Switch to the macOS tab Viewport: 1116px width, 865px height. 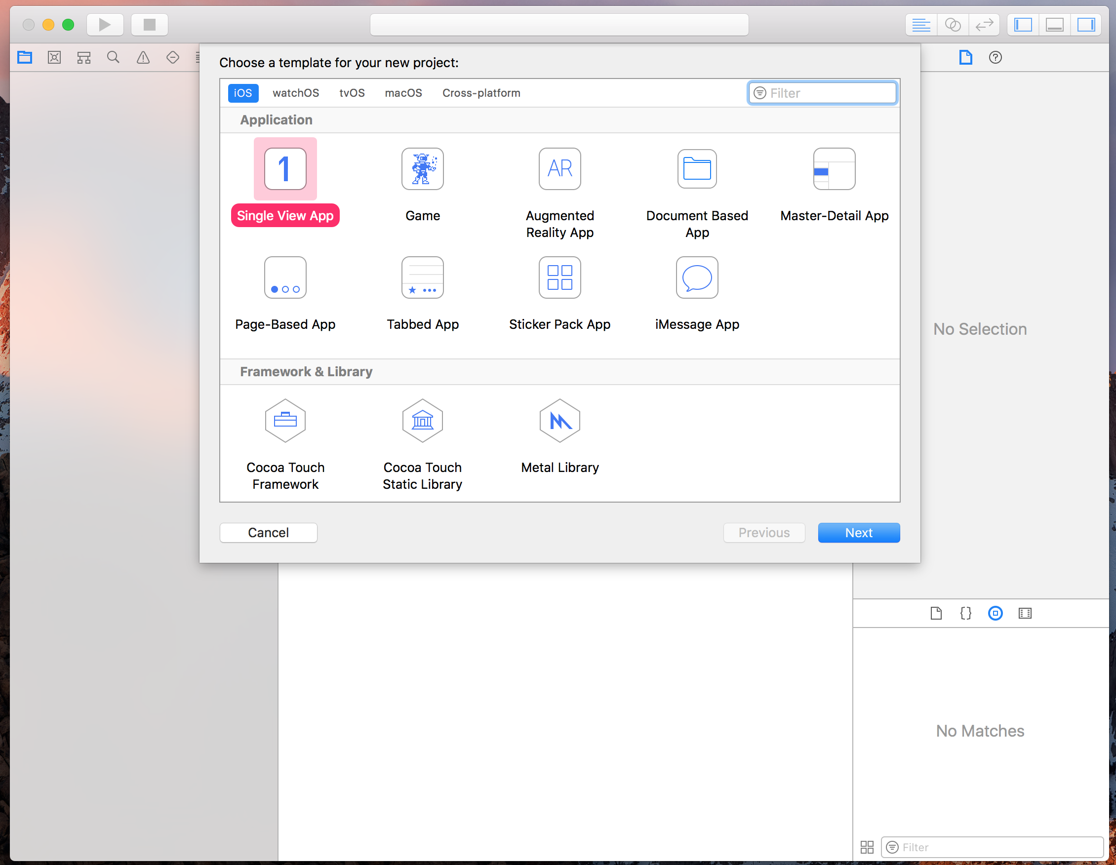click(403, 93)
